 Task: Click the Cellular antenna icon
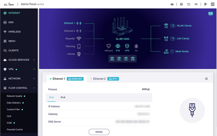click(x=79, y=54)
